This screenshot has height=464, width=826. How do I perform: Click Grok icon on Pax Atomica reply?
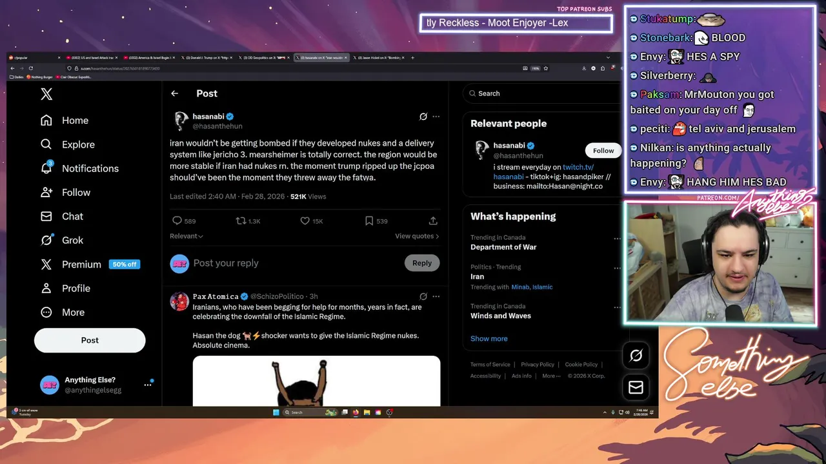pos(423,296)
